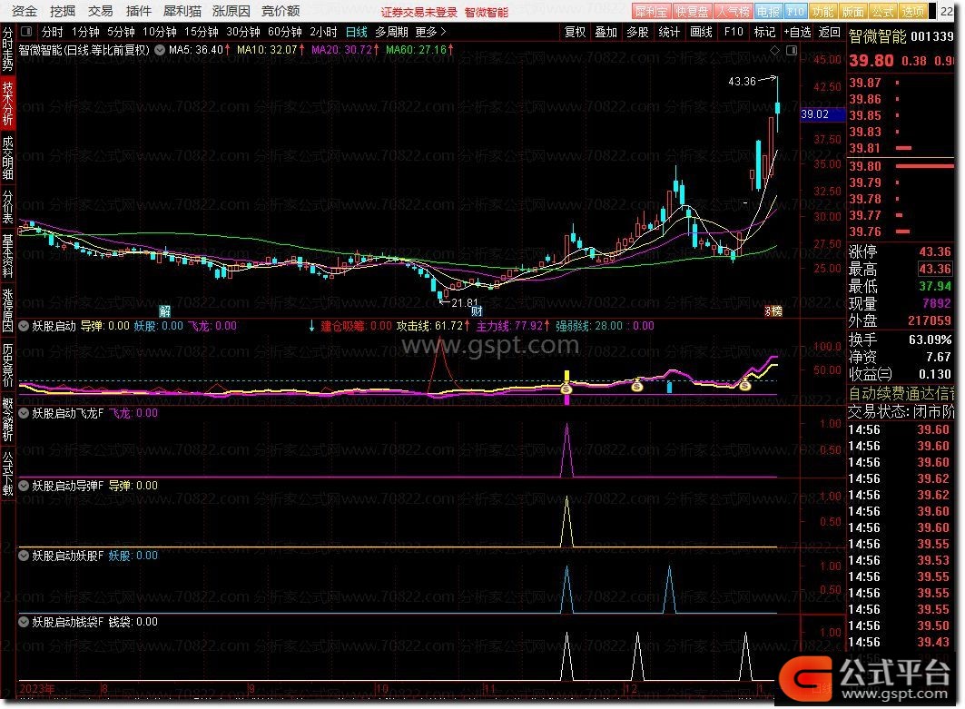Click the 人气榜 button

point(733,11)
